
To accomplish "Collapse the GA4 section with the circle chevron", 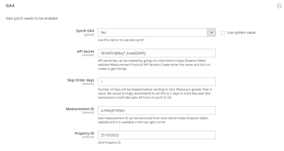I will [x=279, y=6].
